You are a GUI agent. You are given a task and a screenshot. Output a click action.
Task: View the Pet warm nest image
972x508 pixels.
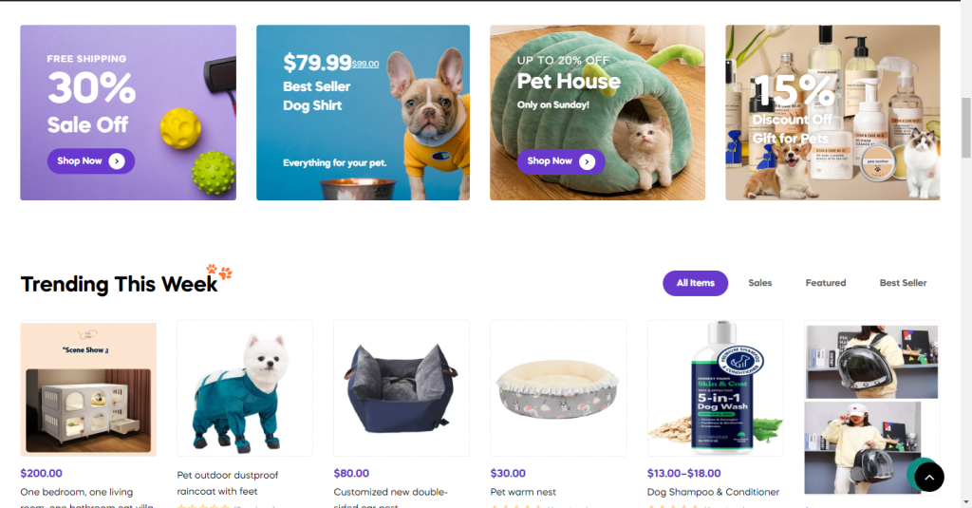[x=558, y=389]
